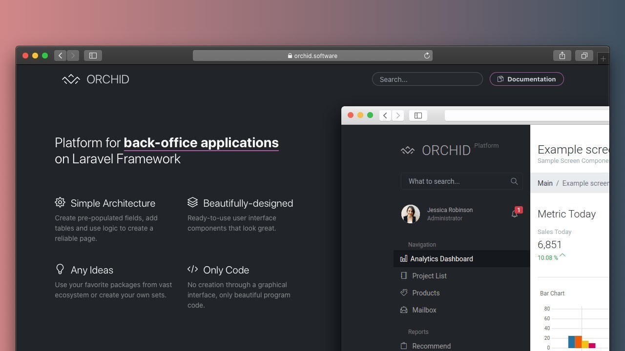Click the Beautifully-designed layers icon
This screenshot has height=351, width=625.
(x=192, y=202)
